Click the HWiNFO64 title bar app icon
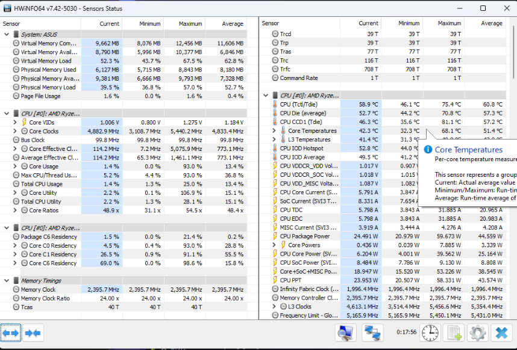Image resolution: width=517 pixels, height=350 pixels. tap(7, 8)
